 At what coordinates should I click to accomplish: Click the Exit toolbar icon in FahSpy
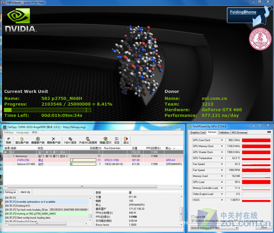click(x=125, y=140)
